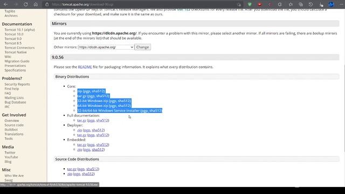
Task: Open Tomcat 9.0 documentation link
Action: 13,39
